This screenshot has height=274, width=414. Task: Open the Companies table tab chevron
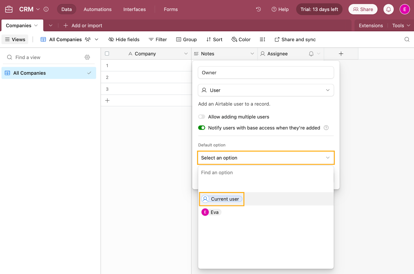coord(36,26)
